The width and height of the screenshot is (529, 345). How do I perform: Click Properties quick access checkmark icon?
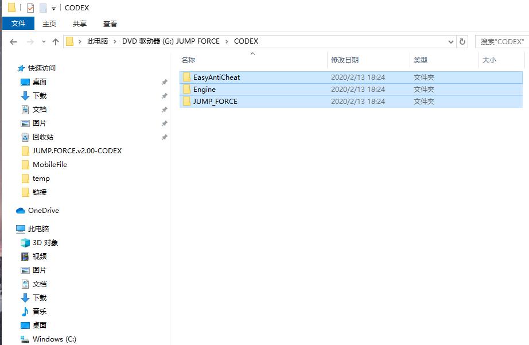pyautogui.click(x=30, y=8)
